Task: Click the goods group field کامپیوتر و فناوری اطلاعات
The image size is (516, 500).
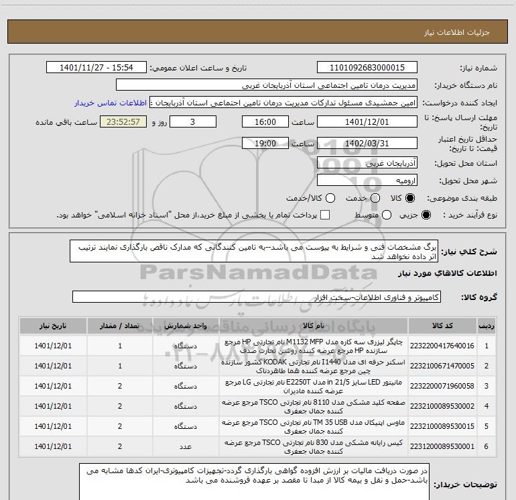Action: (257, 297)
